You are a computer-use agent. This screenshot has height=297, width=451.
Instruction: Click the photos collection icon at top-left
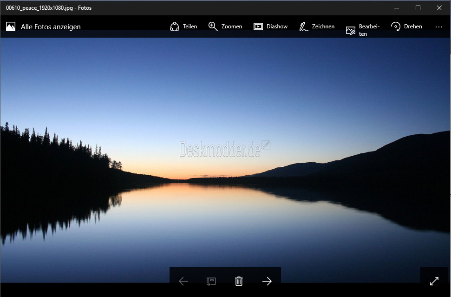coord(11,26)
